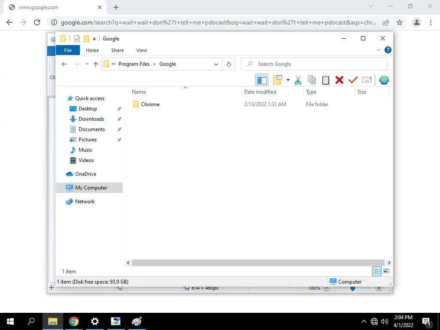Go back in the Chrome browser
Image resolution: width=440 pixels, height=330 pixels.
click(9, 22)
